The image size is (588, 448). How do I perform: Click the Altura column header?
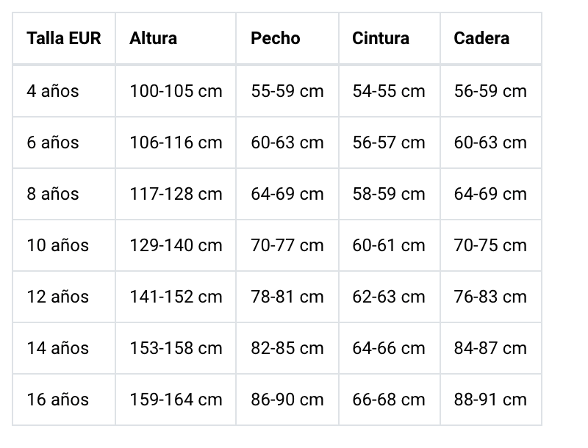tap(153, 38)
